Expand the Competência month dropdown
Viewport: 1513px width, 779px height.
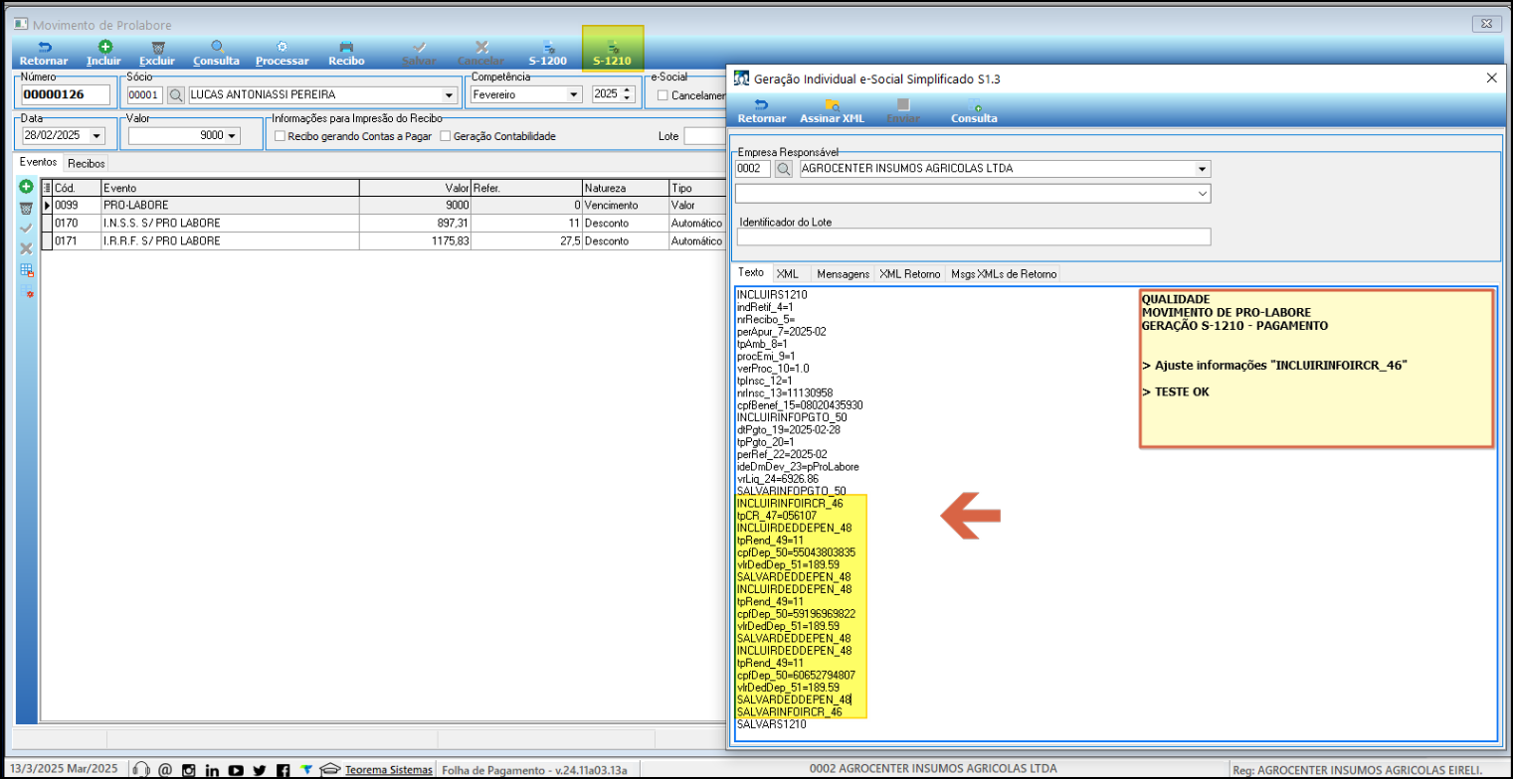573,95
